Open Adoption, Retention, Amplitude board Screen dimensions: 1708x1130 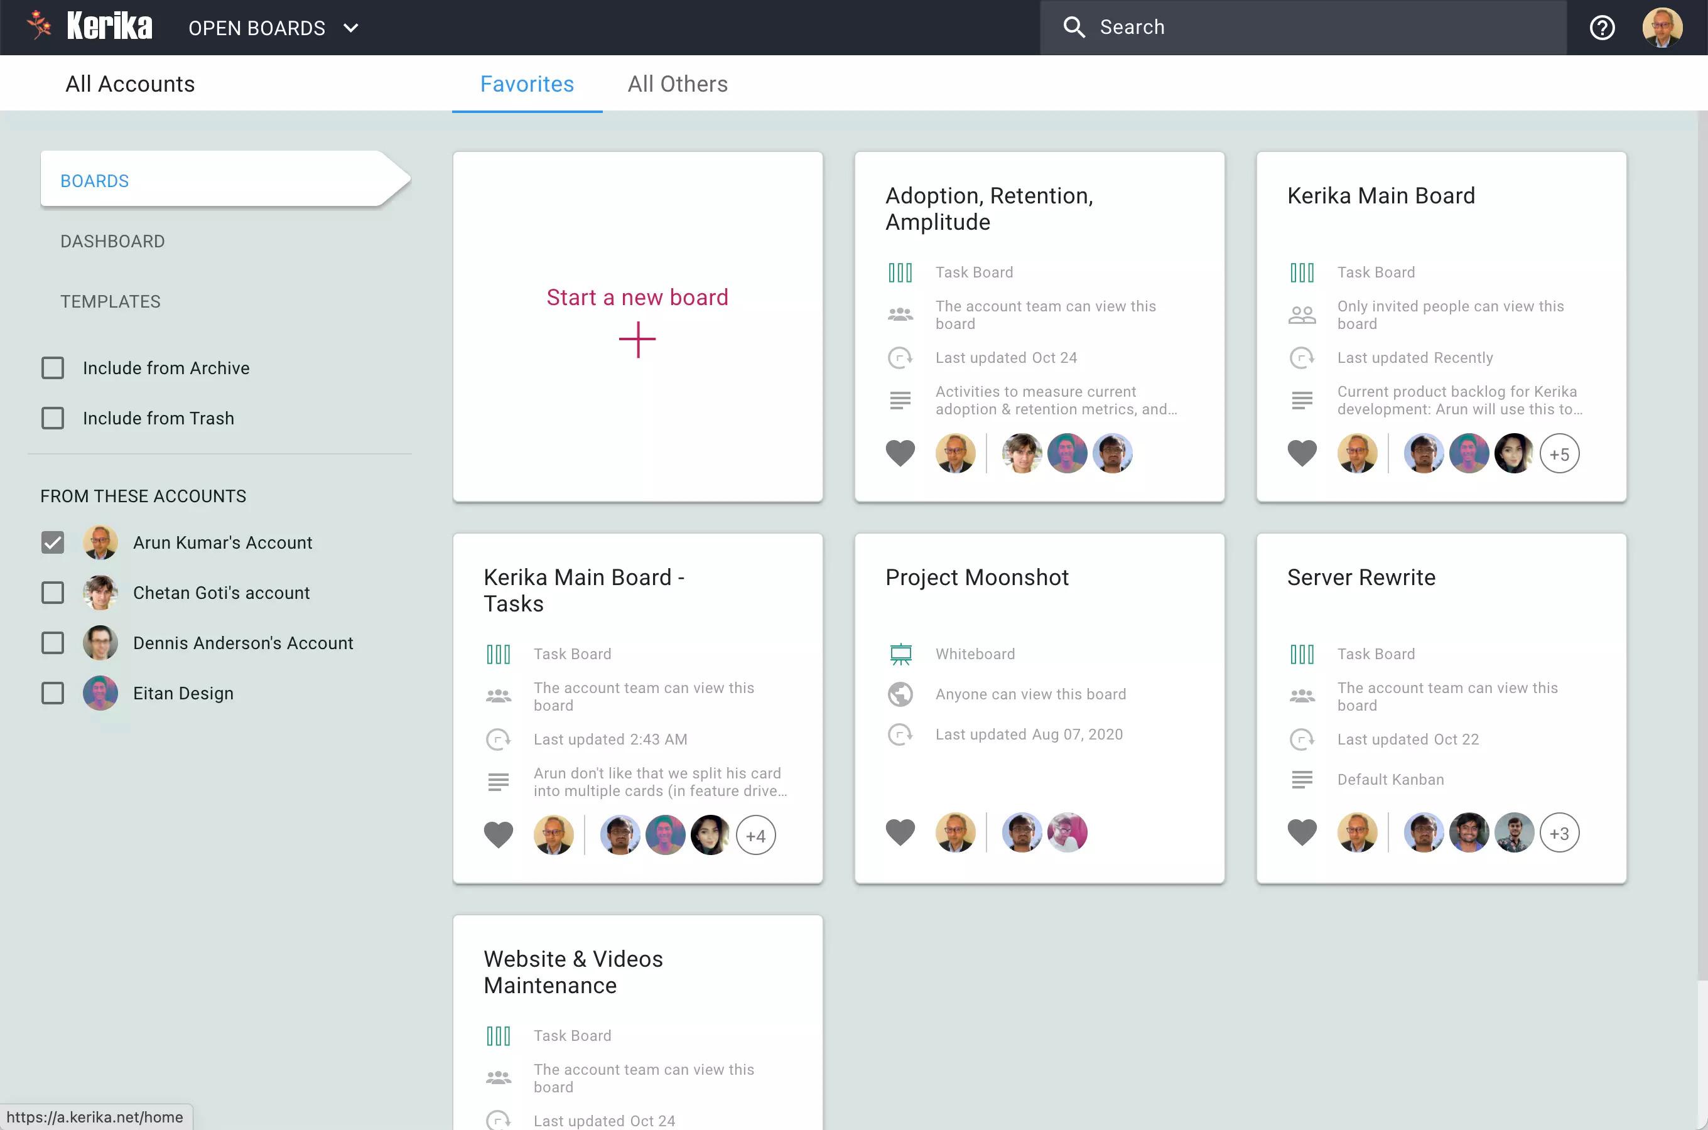point(989,208)
